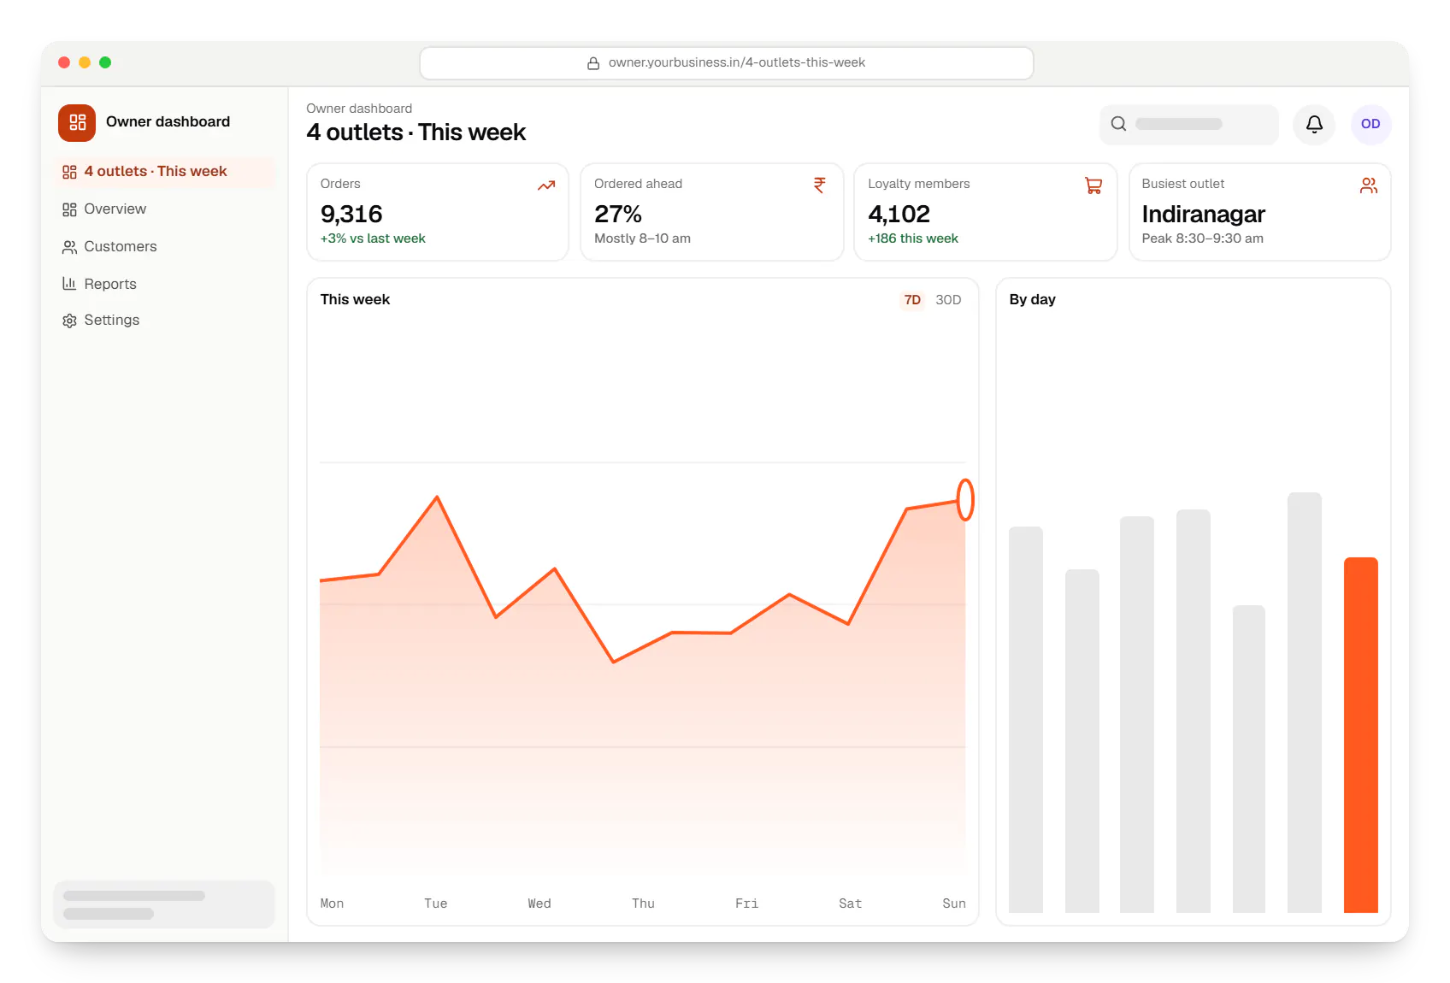Image resolution: width=1450 pixels, height=983 pixels.
Task: Click "Peak 8:30–9:30 am" text
Action: [1202, 238]
